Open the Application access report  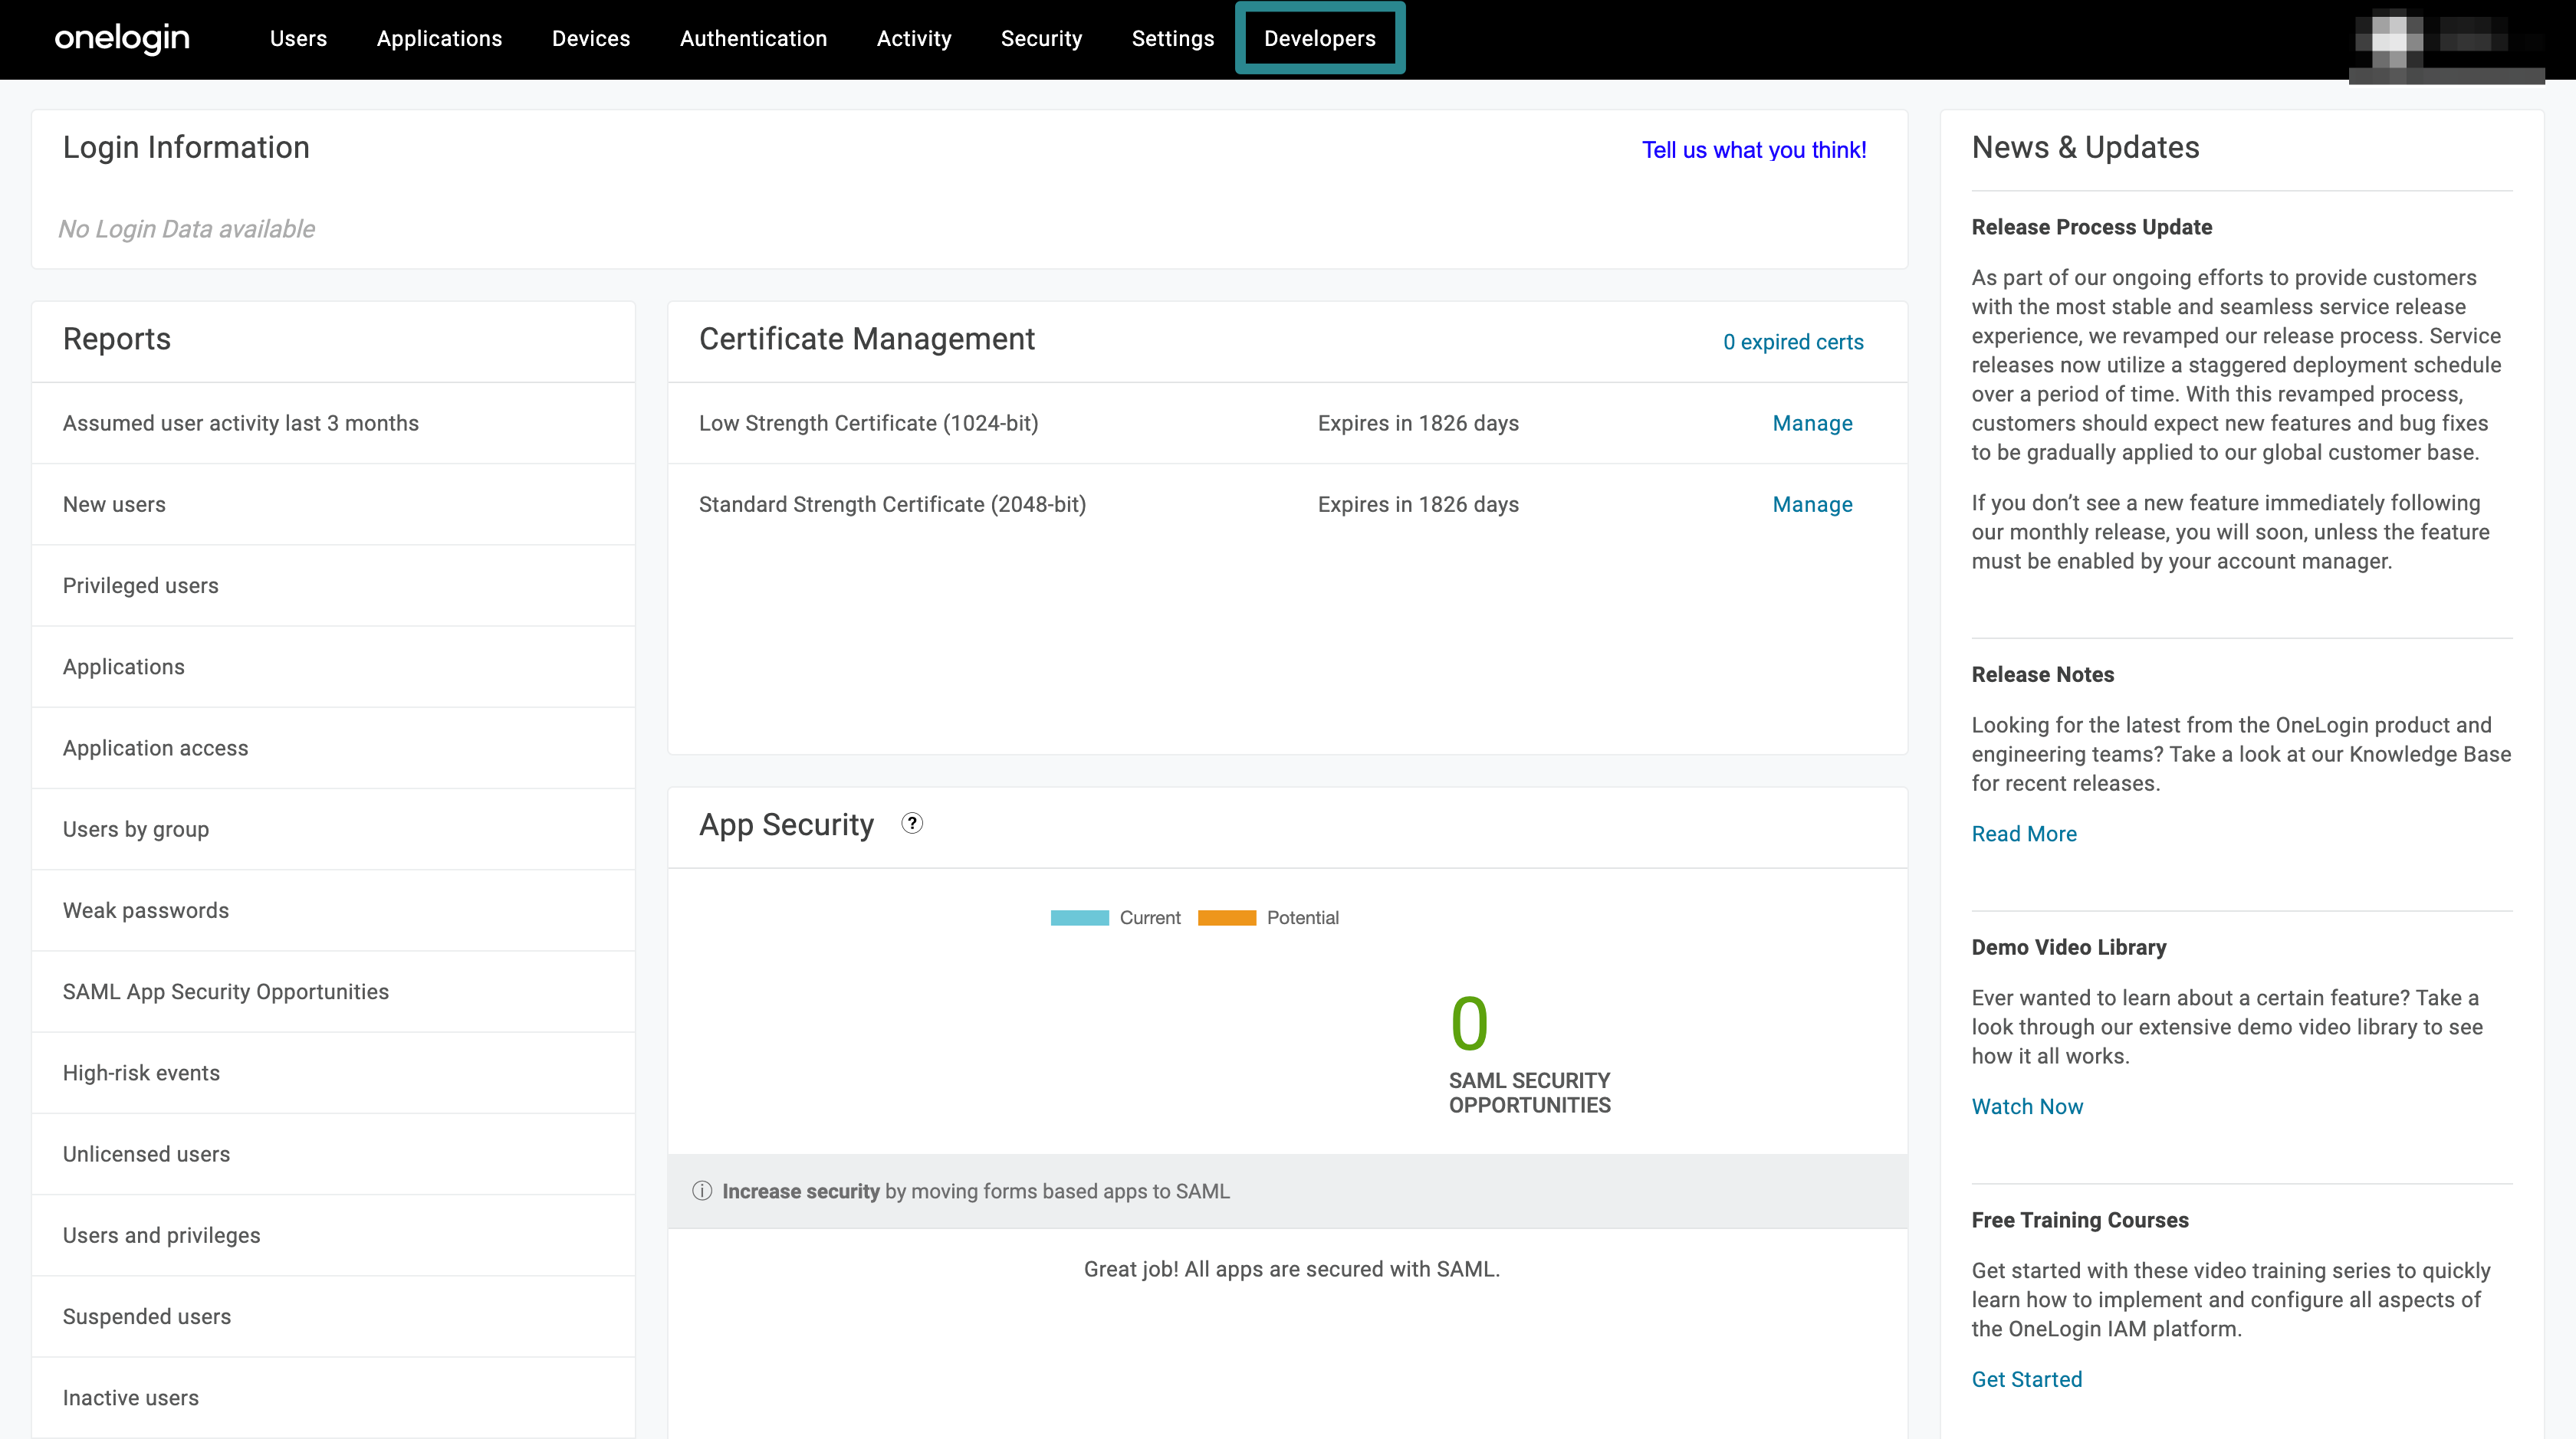(x=333, y=748)
